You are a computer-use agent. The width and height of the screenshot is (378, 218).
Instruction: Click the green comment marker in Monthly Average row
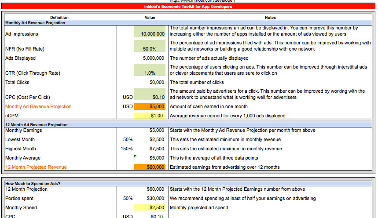(135, 156)
